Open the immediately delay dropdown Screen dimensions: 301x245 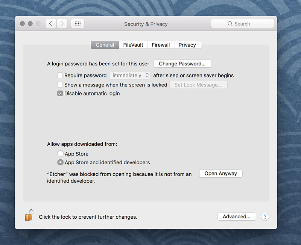click(x=130, y=75)
